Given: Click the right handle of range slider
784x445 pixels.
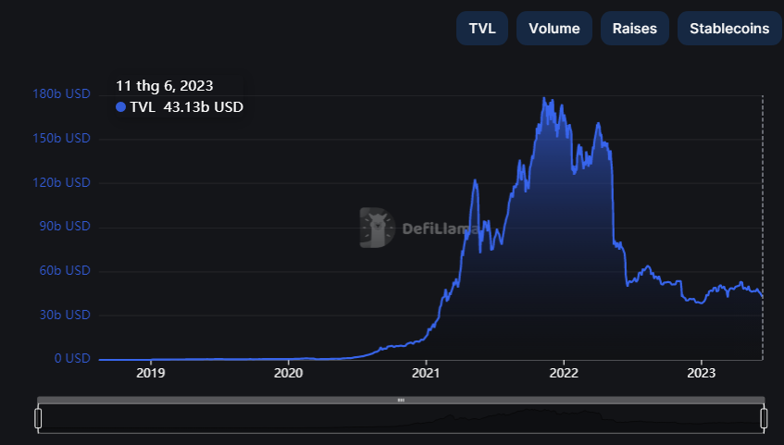Looking at the screenshot, I should (x=765, y=419).
